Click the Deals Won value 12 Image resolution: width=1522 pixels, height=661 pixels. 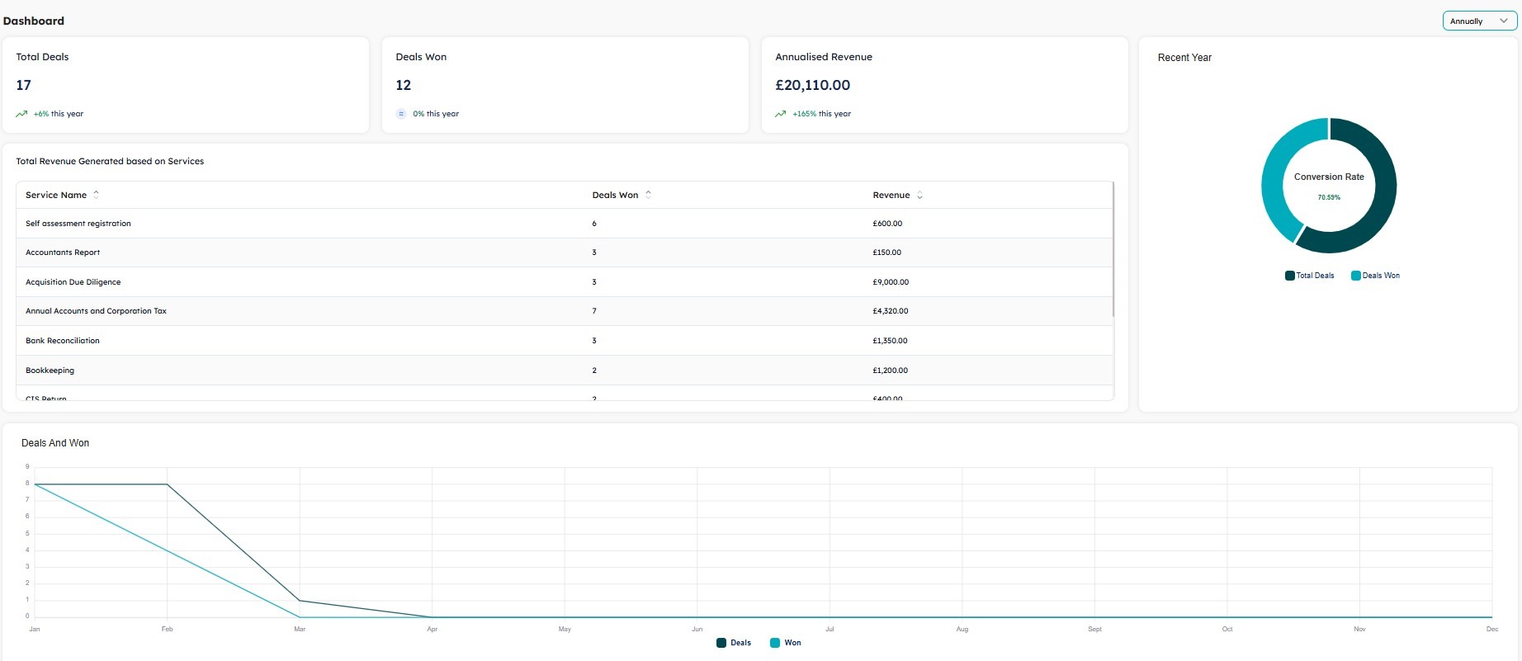(403, 85)
